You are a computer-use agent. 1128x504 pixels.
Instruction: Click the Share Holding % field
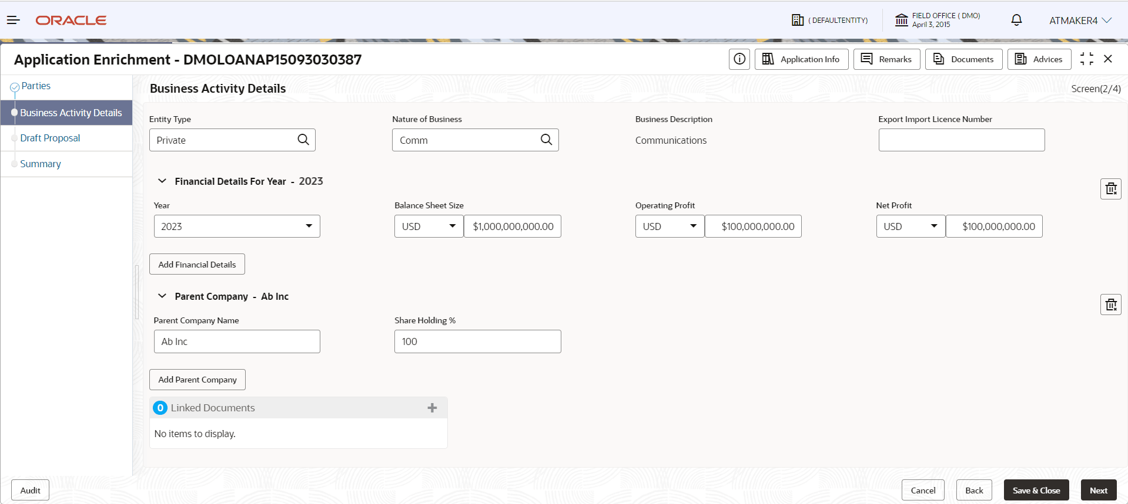coord(477,341)
